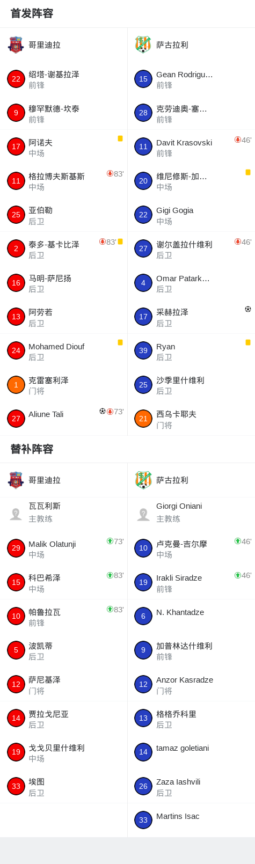Click the 萨古拉利 team crest in starting lineup
Screen dimensions: 255x864
click(143, 45)
